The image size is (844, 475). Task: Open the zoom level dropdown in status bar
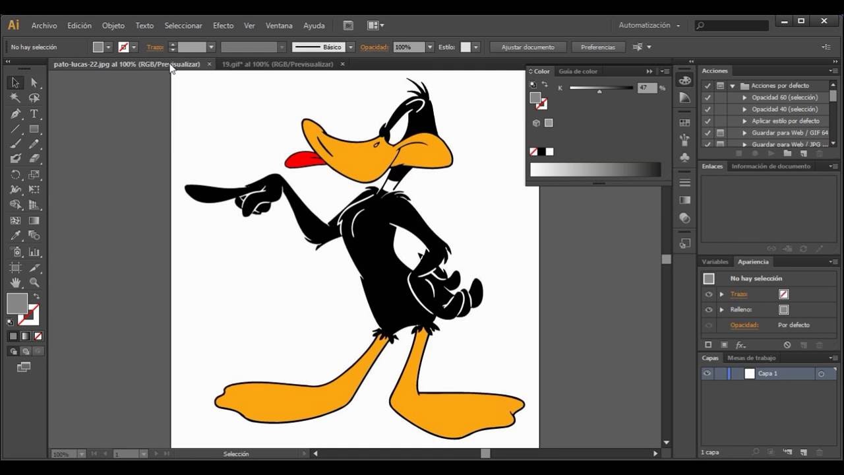[82, 454]
